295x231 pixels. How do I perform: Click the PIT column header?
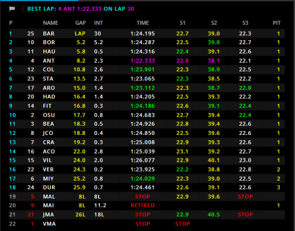pos(278,23)
